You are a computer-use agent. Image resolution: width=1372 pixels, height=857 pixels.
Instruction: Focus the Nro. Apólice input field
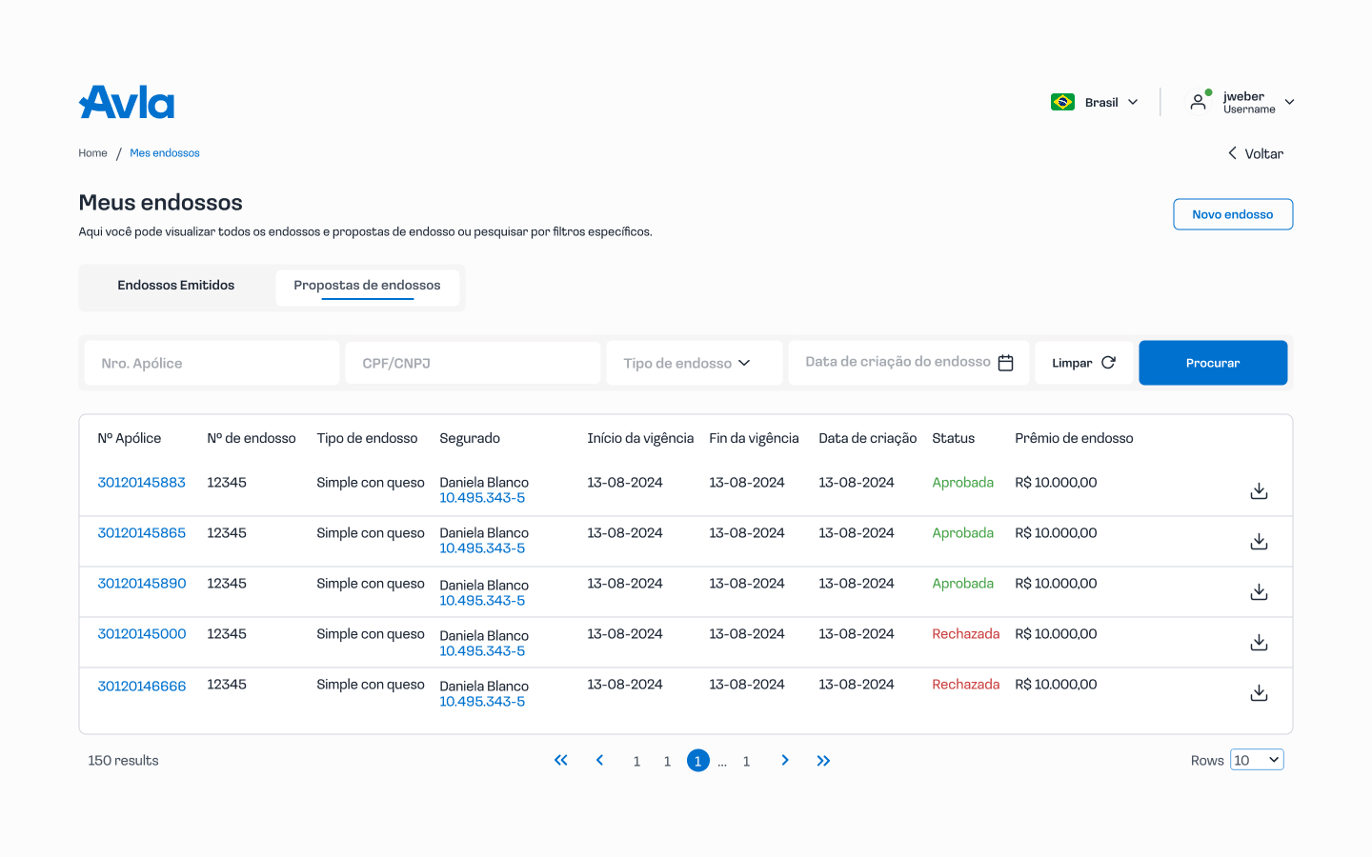[x=212, y=363]
